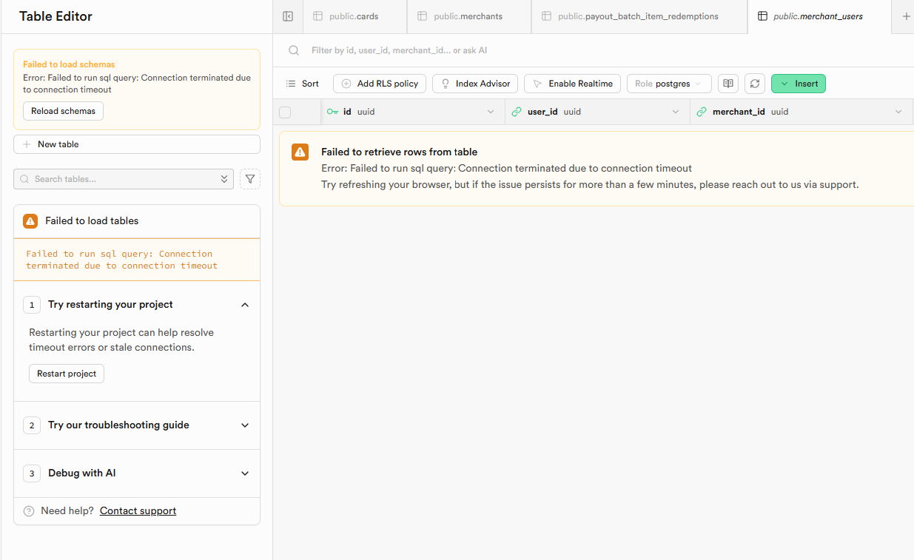Click the Restart project button
This screenshot has width=914, height=560.
point(67,374)
